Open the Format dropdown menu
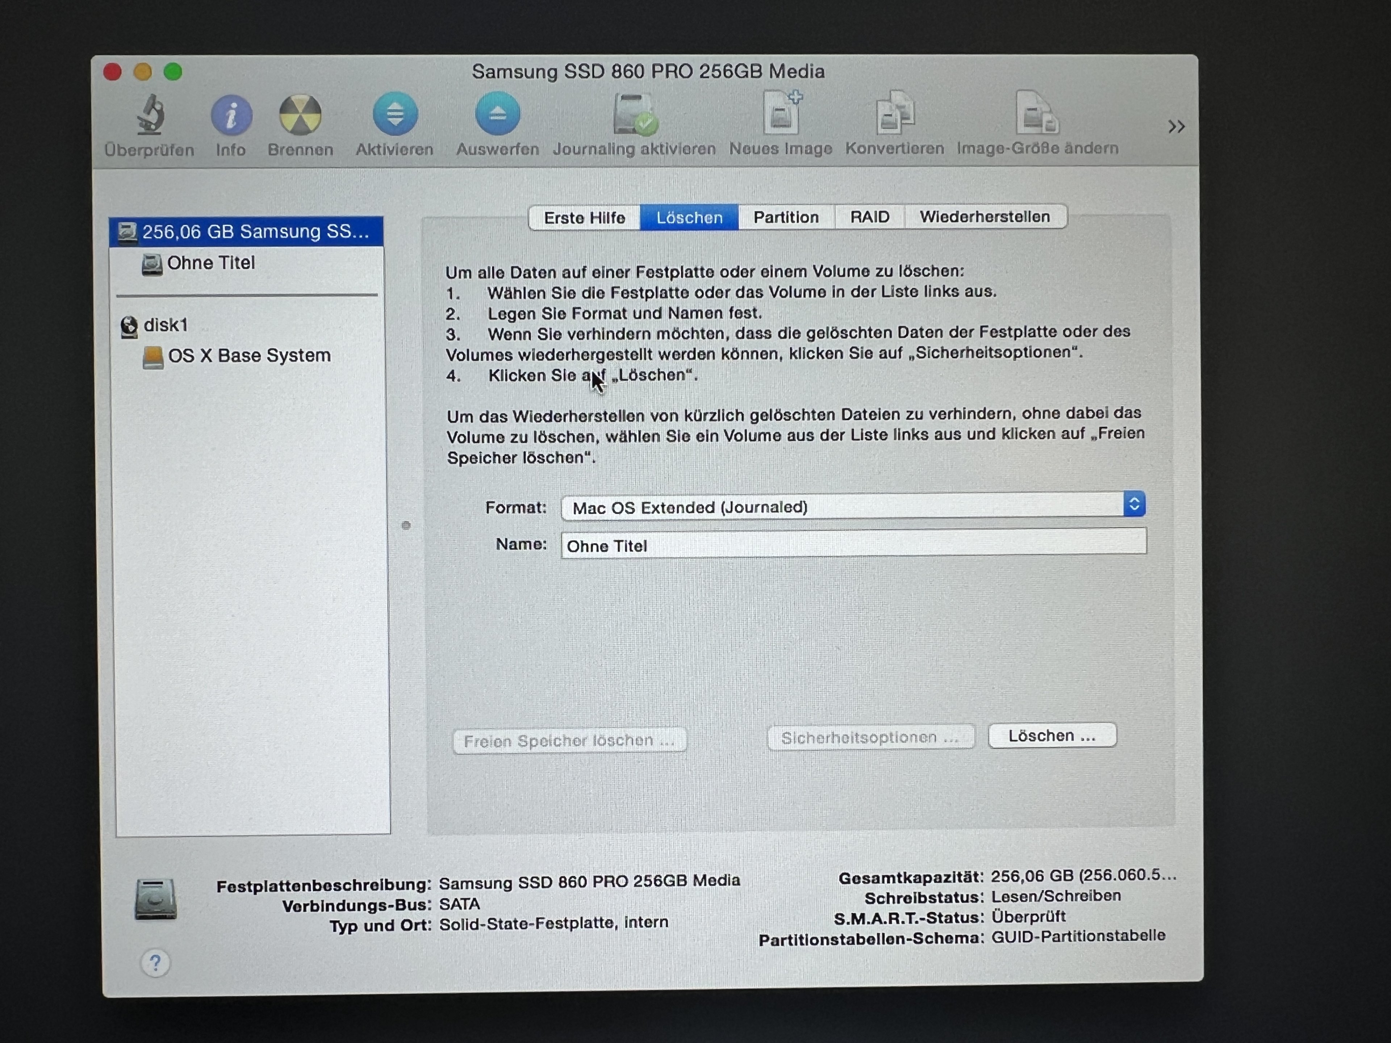The width and height of the screenshot is (1391, 1043). click(x=853, y=506)
